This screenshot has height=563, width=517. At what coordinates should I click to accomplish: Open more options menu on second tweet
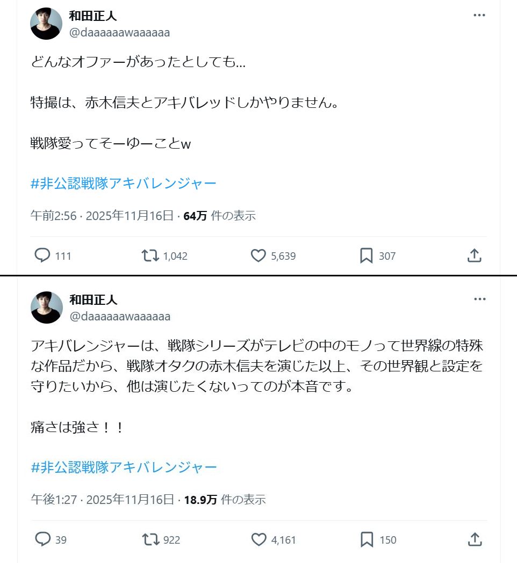click(x=479, y=299)
